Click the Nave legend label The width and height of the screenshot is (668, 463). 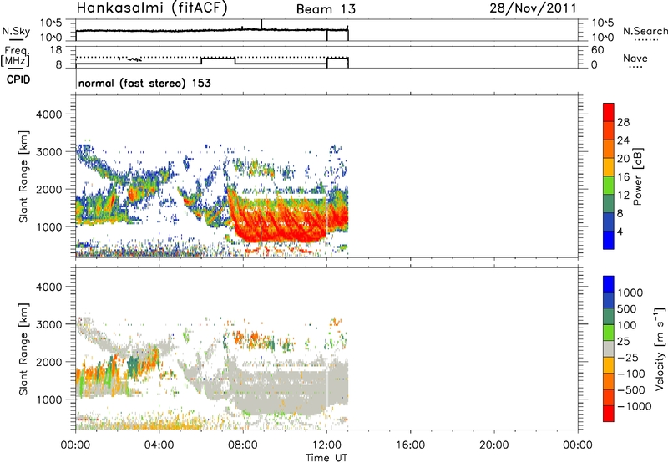click(635, 59)
